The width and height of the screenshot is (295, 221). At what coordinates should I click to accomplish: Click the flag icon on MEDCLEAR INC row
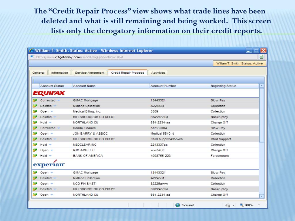click(x=35, y=145)
